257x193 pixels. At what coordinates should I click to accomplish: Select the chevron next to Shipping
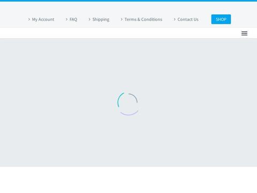pos(89,19)
